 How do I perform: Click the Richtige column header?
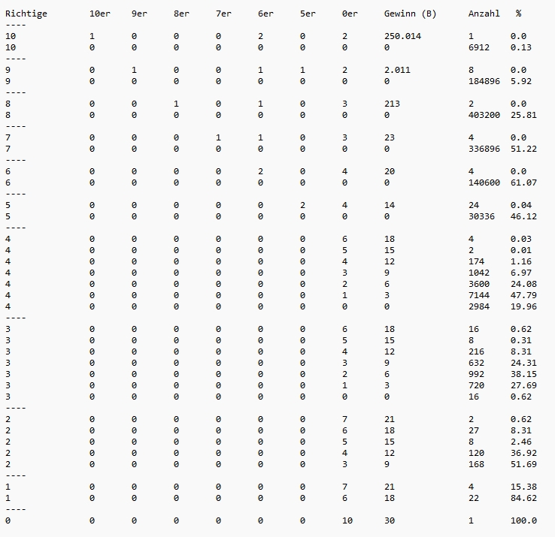click(x=26, y=14)
